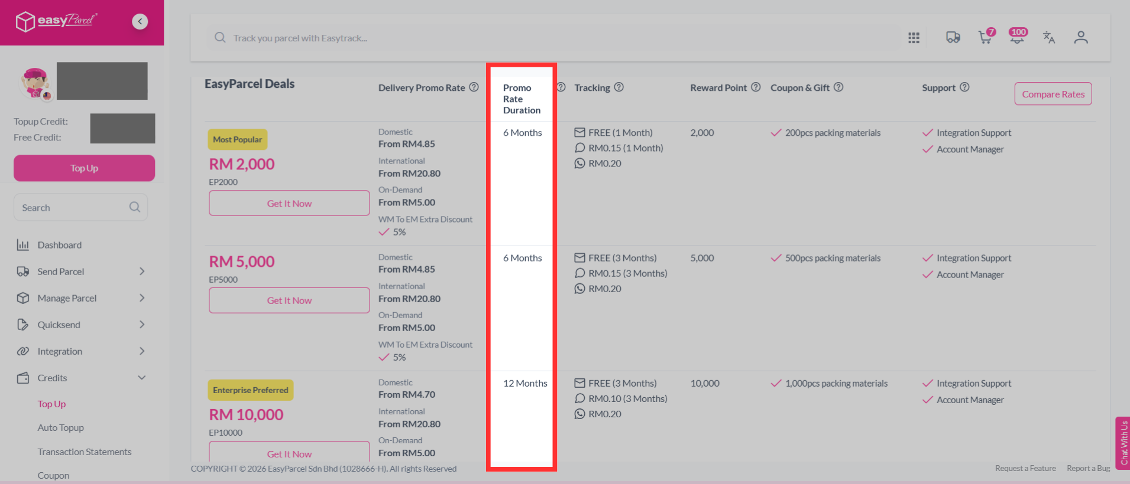The image size is (1130, 484).
Task: Open the user account profile icon
Action: pyautogui.click(x=1081, y=38)
